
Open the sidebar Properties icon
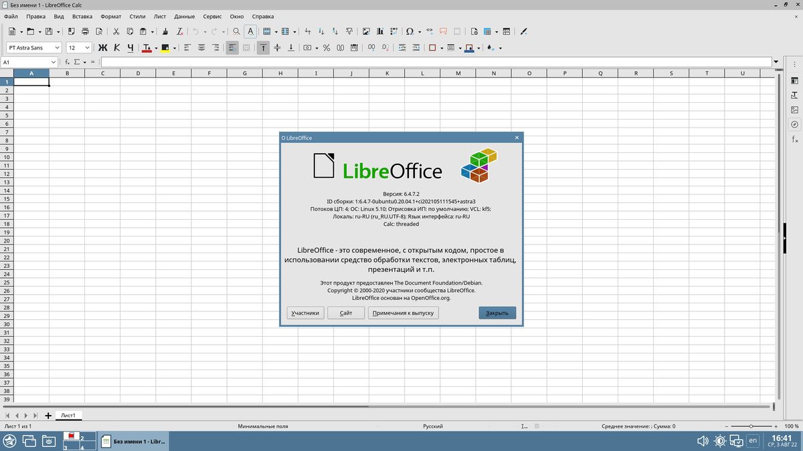[x=794, y=80]
